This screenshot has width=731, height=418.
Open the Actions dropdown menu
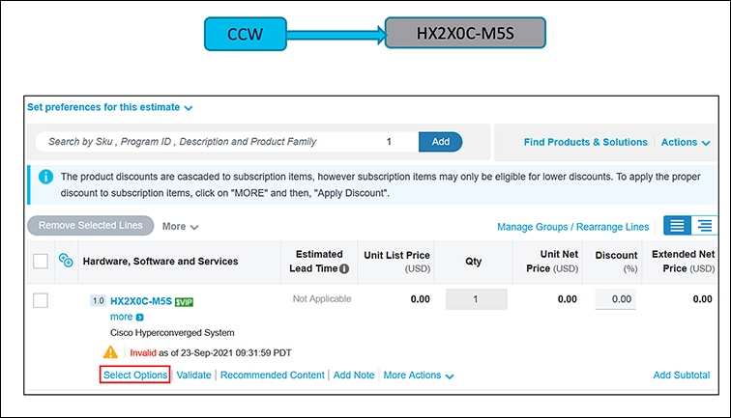pos(686,142)
